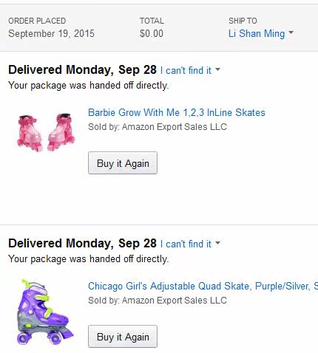The width and height of the screenshot is (318, 353).
Task: Select the September 19, 2015 order date
Action: click(x=51, y=34)
